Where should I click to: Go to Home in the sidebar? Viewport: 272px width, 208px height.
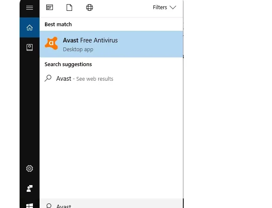pos(30,27)
